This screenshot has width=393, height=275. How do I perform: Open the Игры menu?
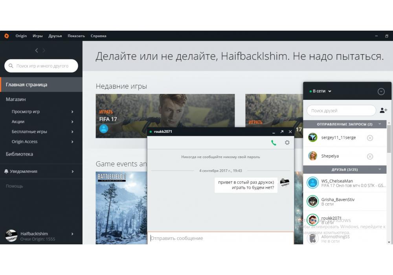(x=38, y=36)
